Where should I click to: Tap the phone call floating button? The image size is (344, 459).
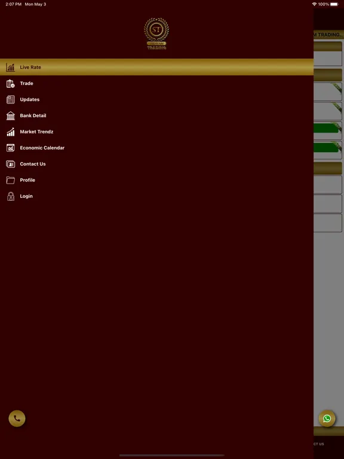pos(17,418)
